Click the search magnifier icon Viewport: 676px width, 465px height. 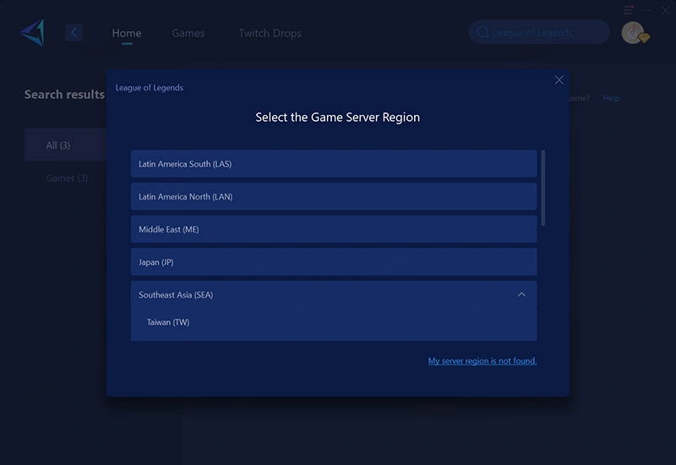[x=482, y=32]
